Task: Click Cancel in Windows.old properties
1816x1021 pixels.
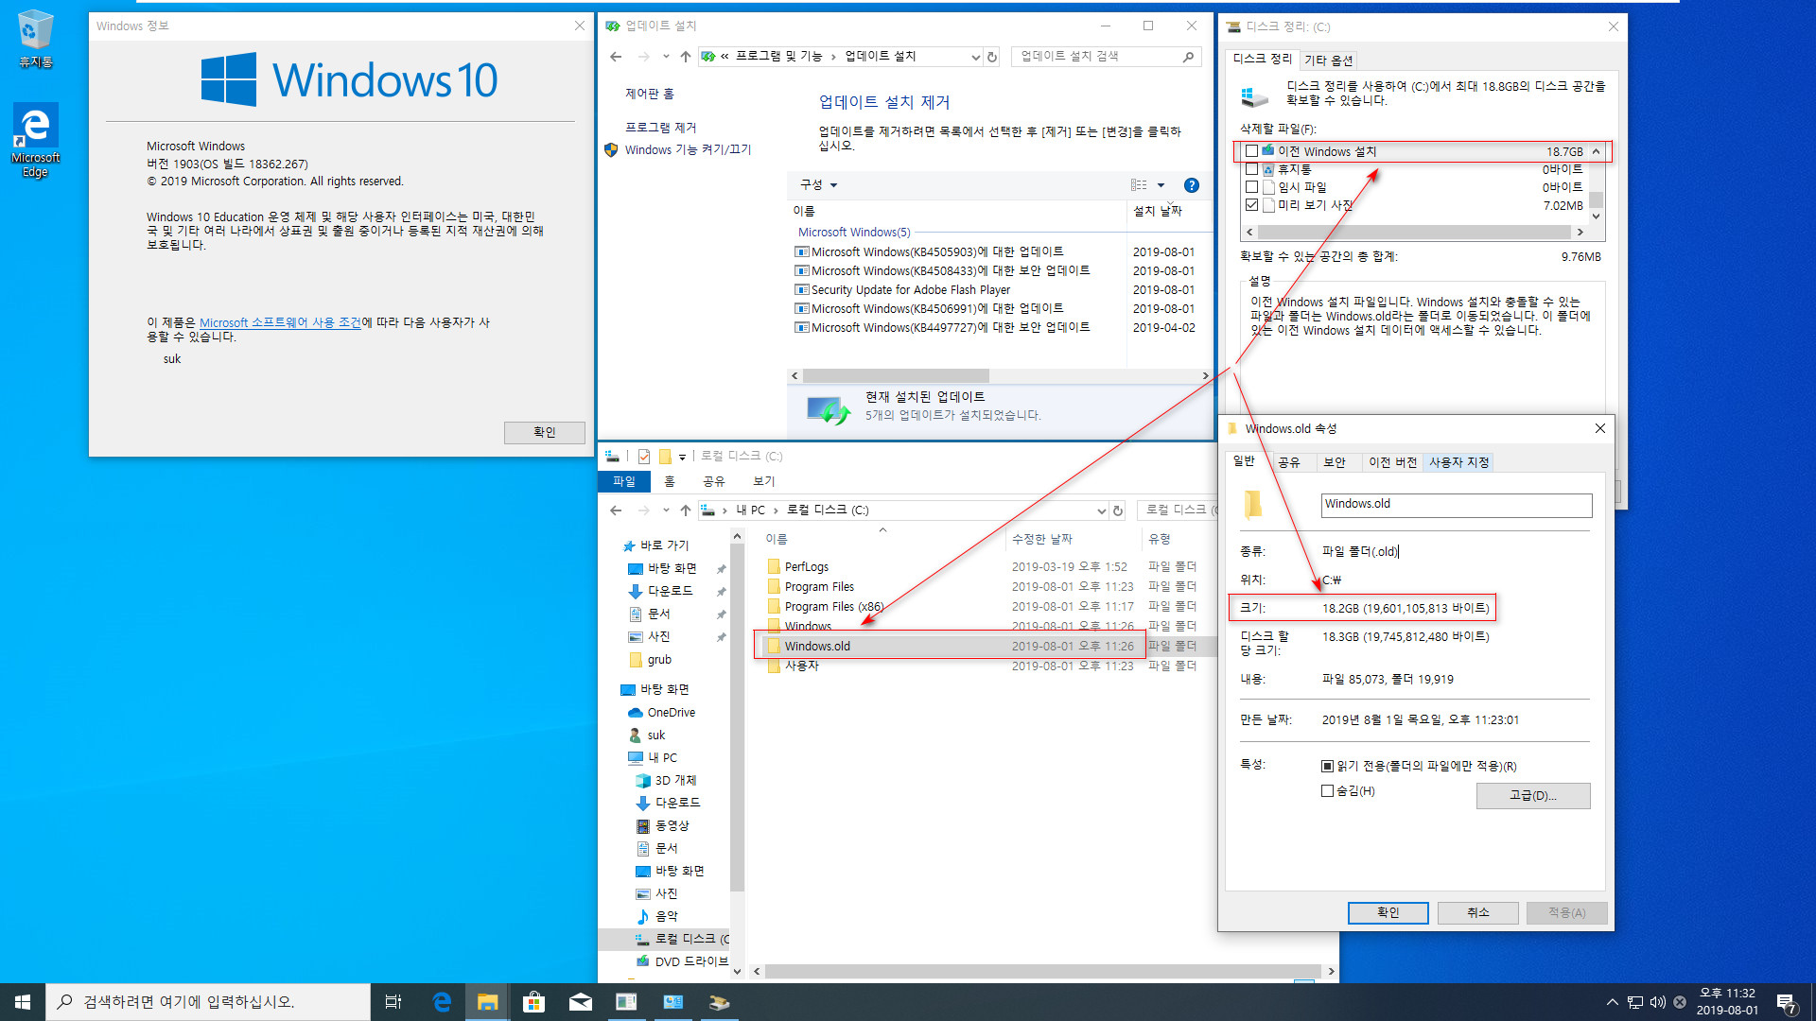Action: pos(1477,912)
